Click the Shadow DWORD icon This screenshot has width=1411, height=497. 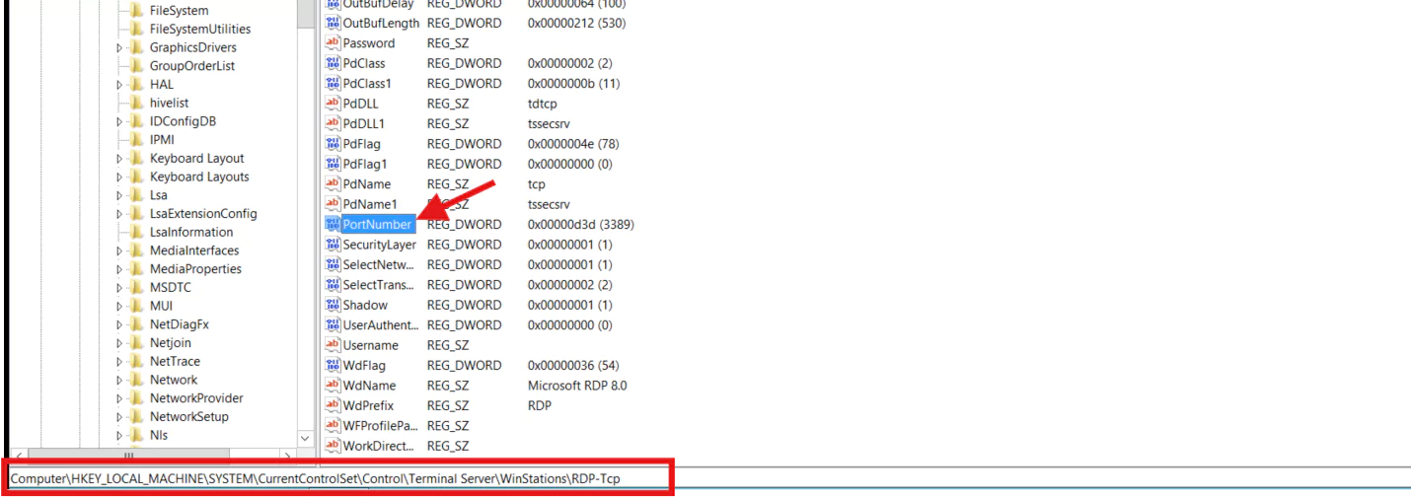coord(333,305)
